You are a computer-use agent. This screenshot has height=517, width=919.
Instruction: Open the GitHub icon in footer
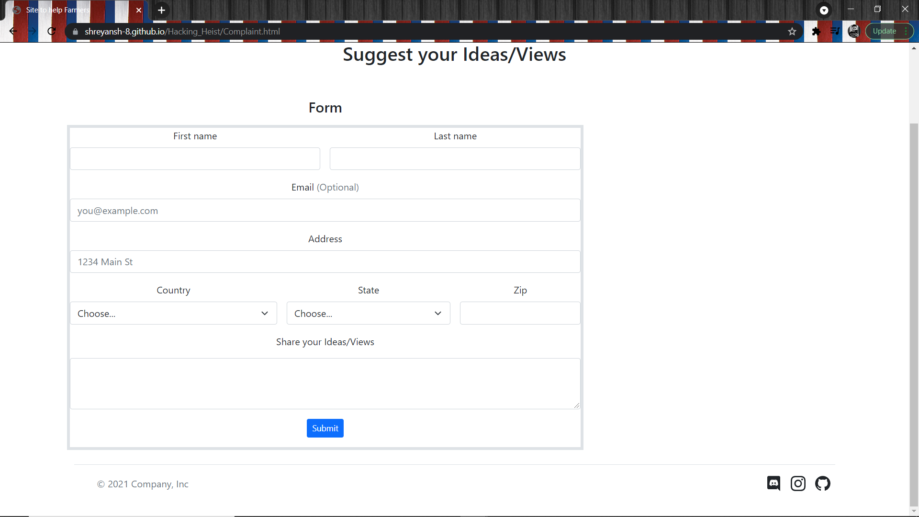coord(822,483)
